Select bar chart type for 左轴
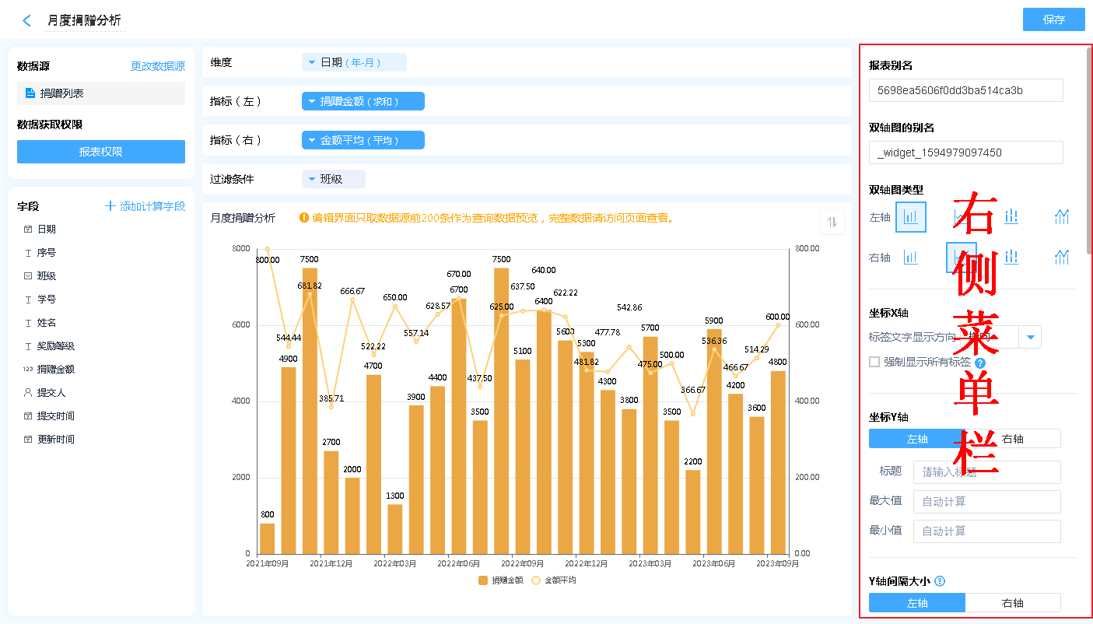1093x624 pixels. pos(910,217)
